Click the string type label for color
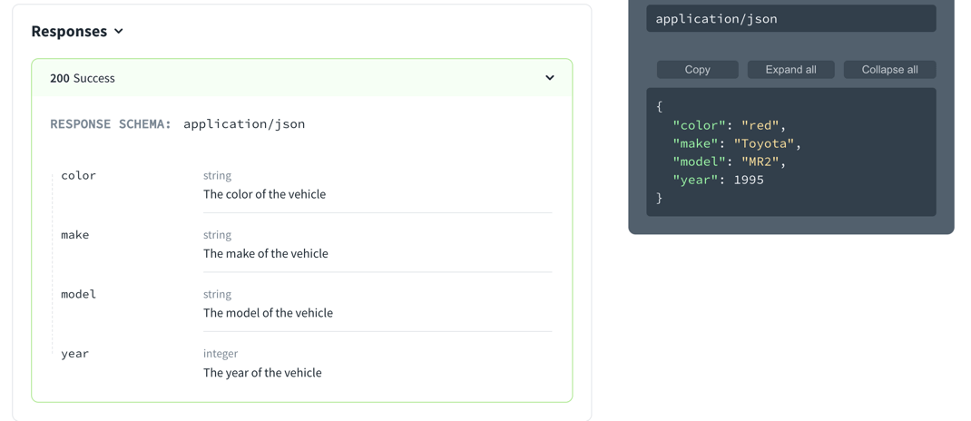This screenshot has width=971, height=421. coord(218,176)
